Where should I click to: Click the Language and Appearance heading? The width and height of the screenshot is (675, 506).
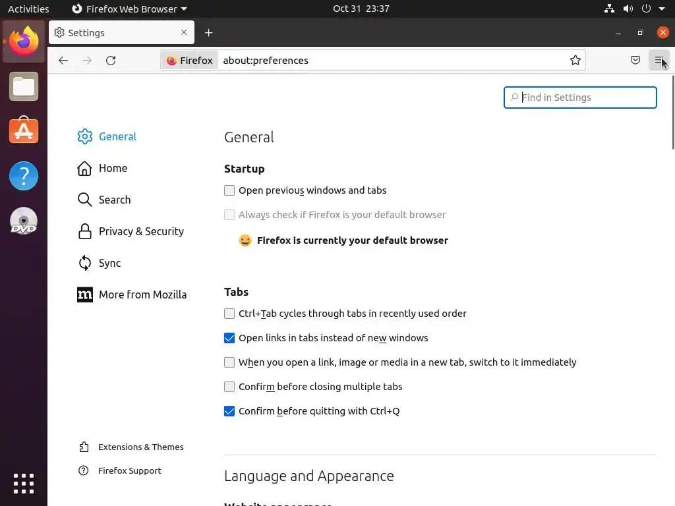coord(308,476)
